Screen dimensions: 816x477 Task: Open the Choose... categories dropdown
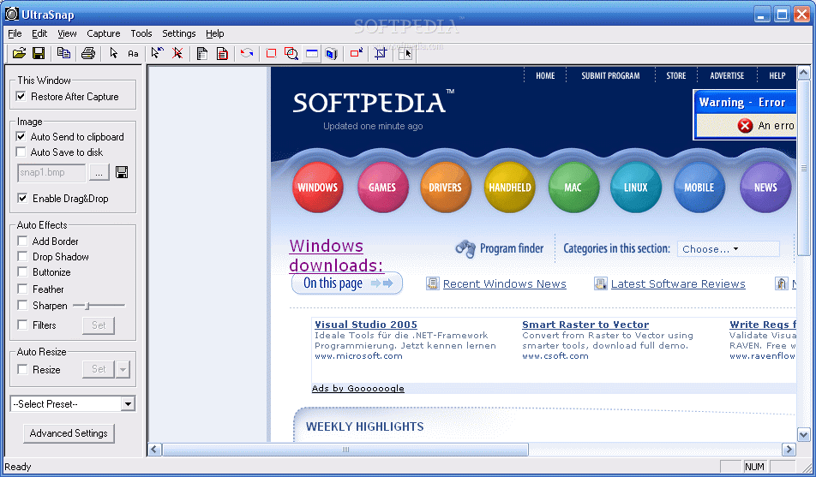[728, 249]
